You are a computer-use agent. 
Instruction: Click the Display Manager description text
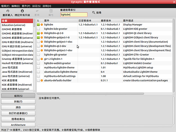[133, 25]
